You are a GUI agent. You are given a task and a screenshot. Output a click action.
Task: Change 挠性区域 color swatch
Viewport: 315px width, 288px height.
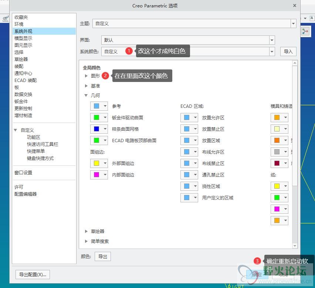187,186
